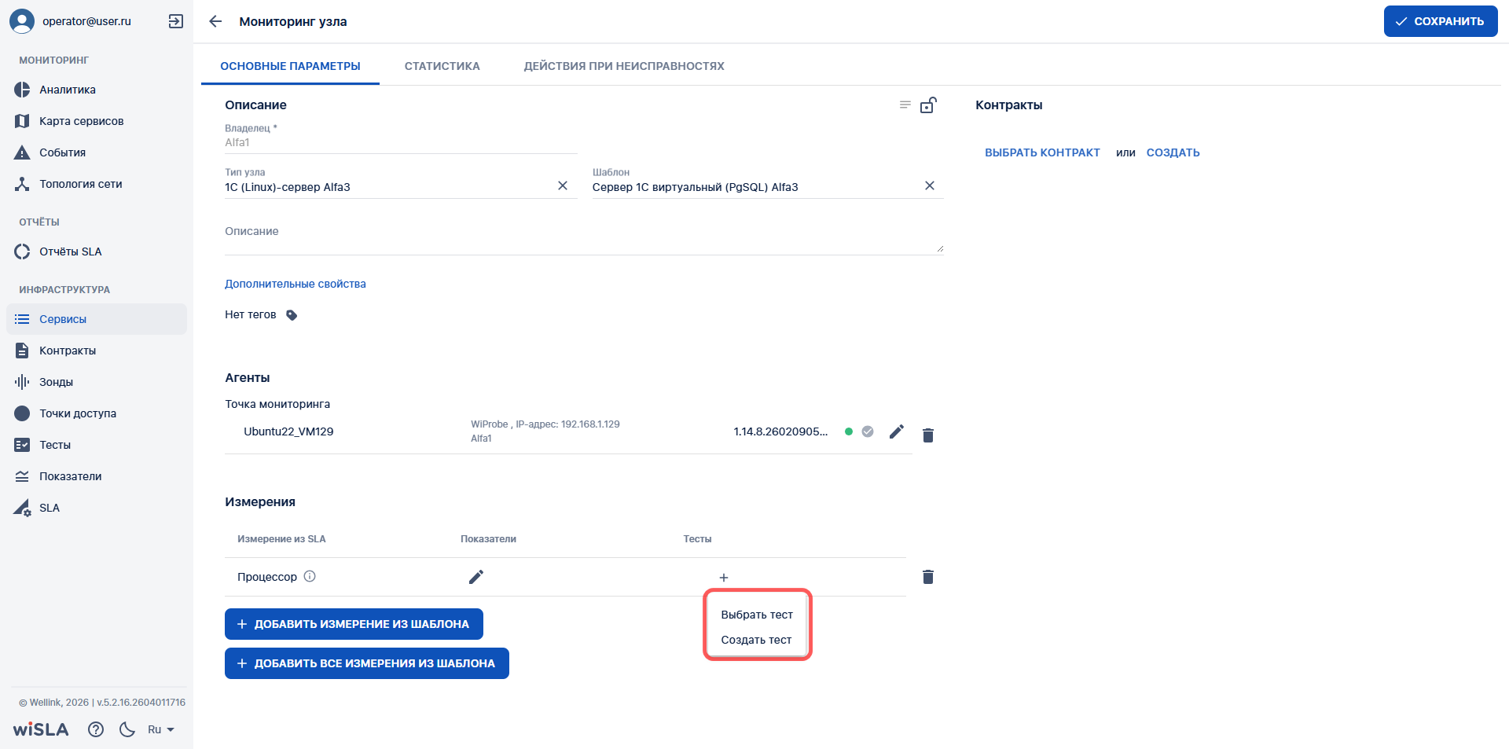Click the WiProbe IP-адрес 192.168.1.129 text
Image resolution: width=1509 pixels, height=749 pixels.
545,424
